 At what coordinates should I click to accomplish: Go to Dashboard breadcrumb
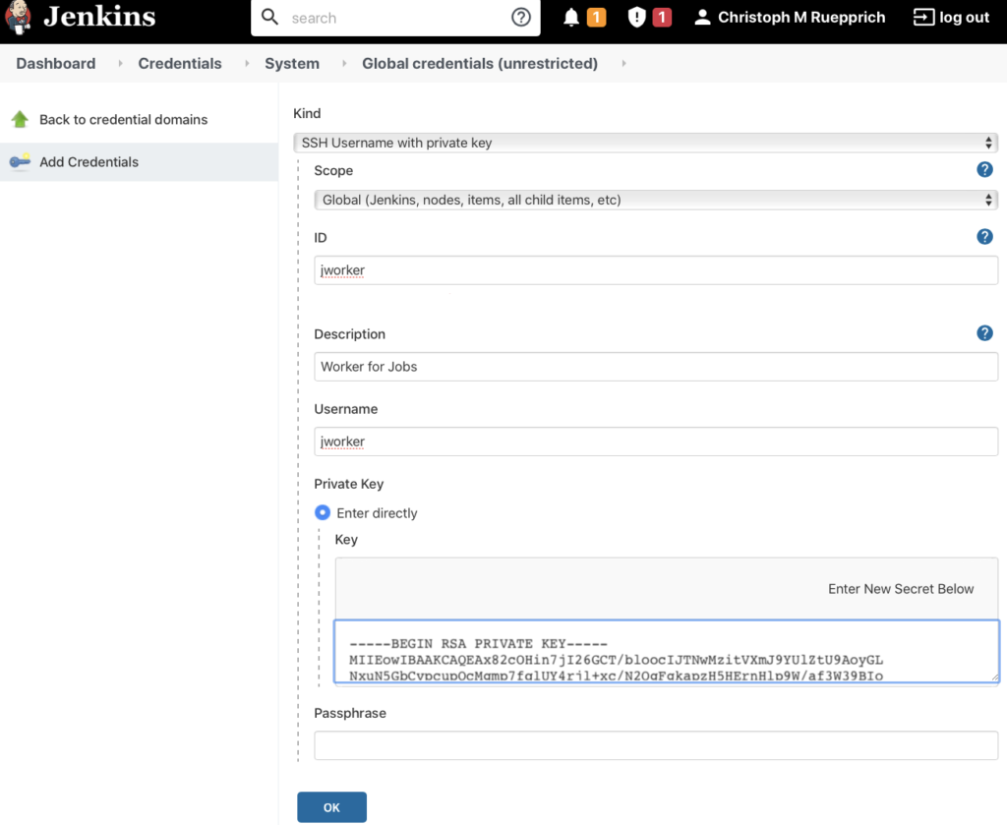tap(56, 63)
